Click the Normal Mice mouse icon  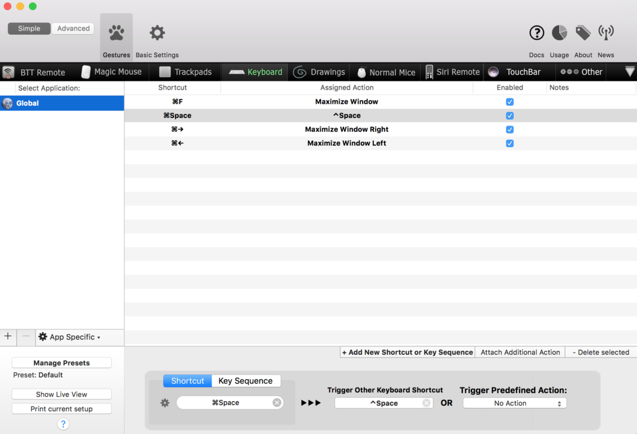click(361, 72)
